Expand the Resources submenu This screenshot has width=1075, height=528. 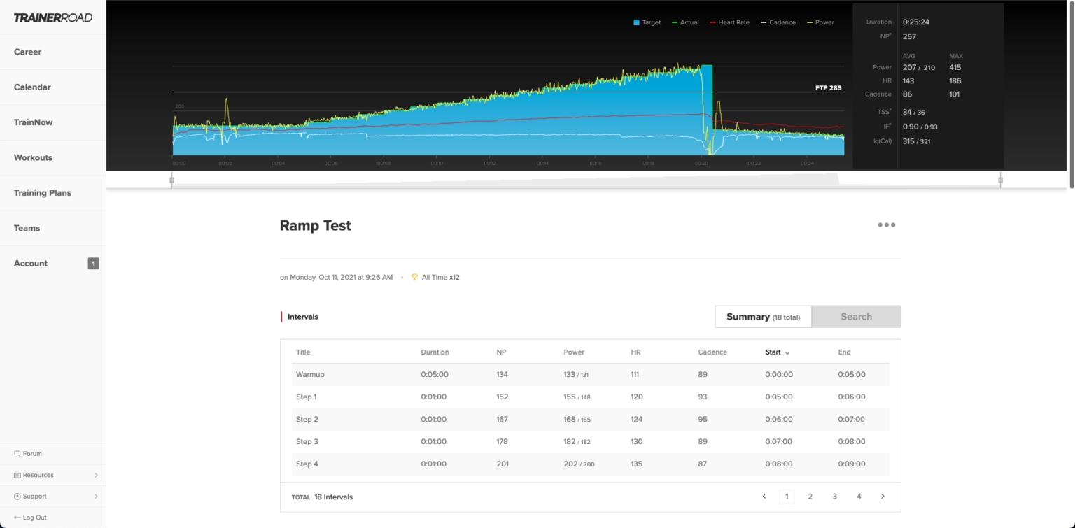coord(96,475)
